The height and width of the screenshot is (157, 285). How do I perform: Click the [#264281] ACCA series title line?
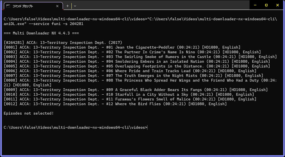[63, 43]
